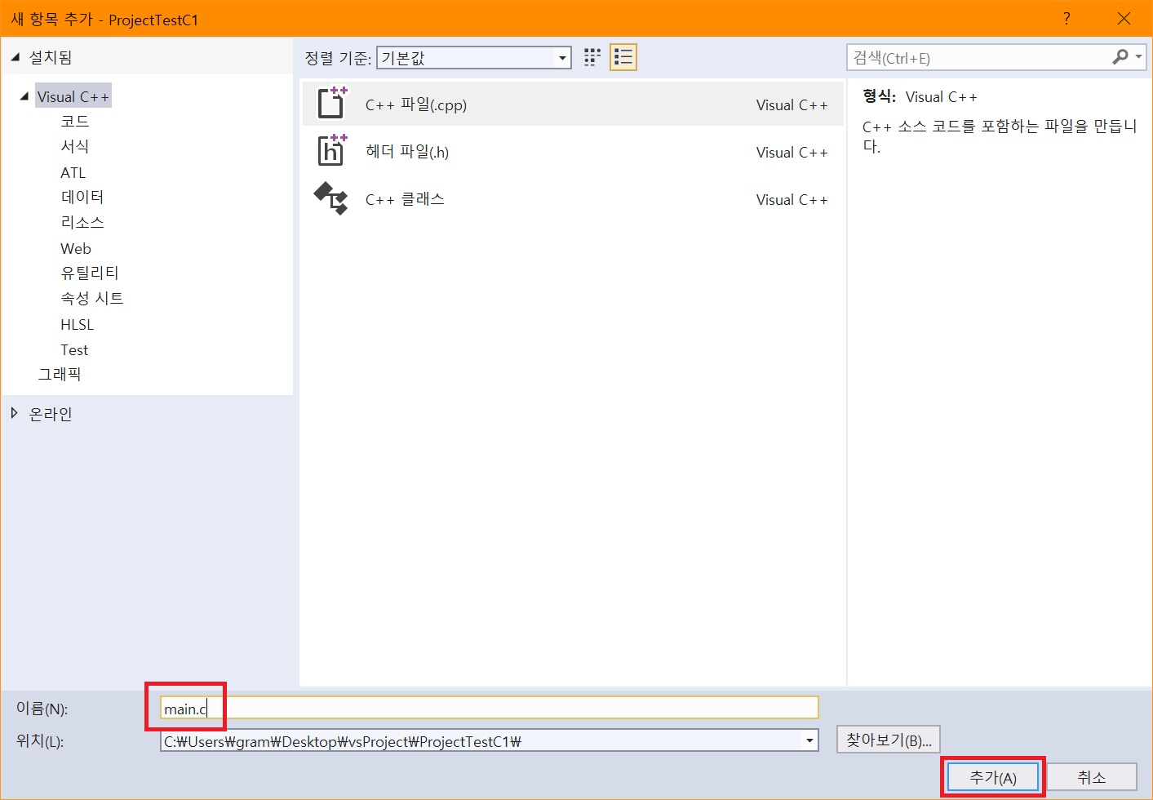This screenshot has height=800, width=1153.
Task: Select the HLSL category
Action: pos(77,324)
